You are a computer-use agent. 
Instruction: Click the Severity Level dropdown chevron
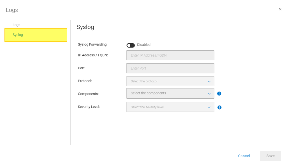tap(209, 107)
